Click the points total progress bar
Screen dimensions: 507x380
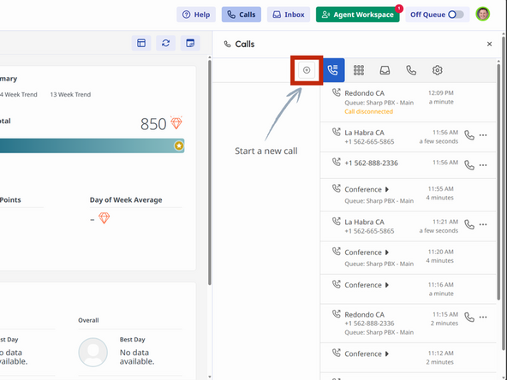tap(92, 145)
